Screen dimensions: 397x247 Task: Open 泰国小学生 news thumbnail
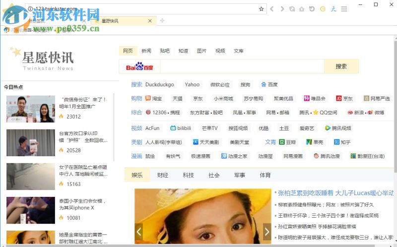click(31, 210)
